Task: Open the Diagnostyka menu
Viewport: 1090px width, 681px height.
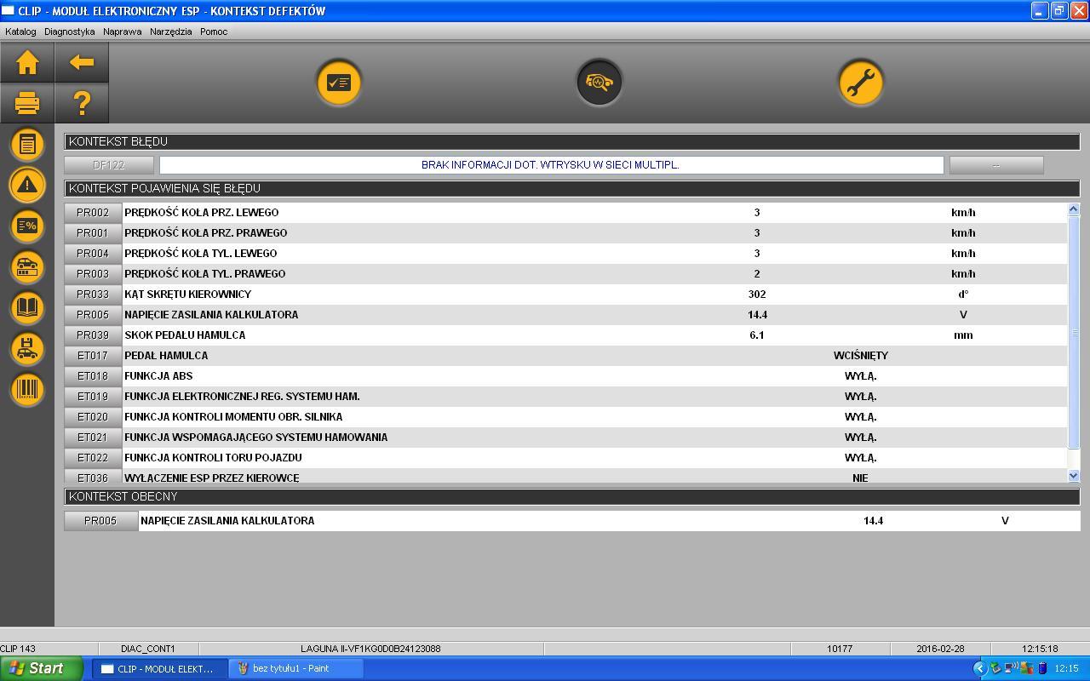Action: pos(70,31)
